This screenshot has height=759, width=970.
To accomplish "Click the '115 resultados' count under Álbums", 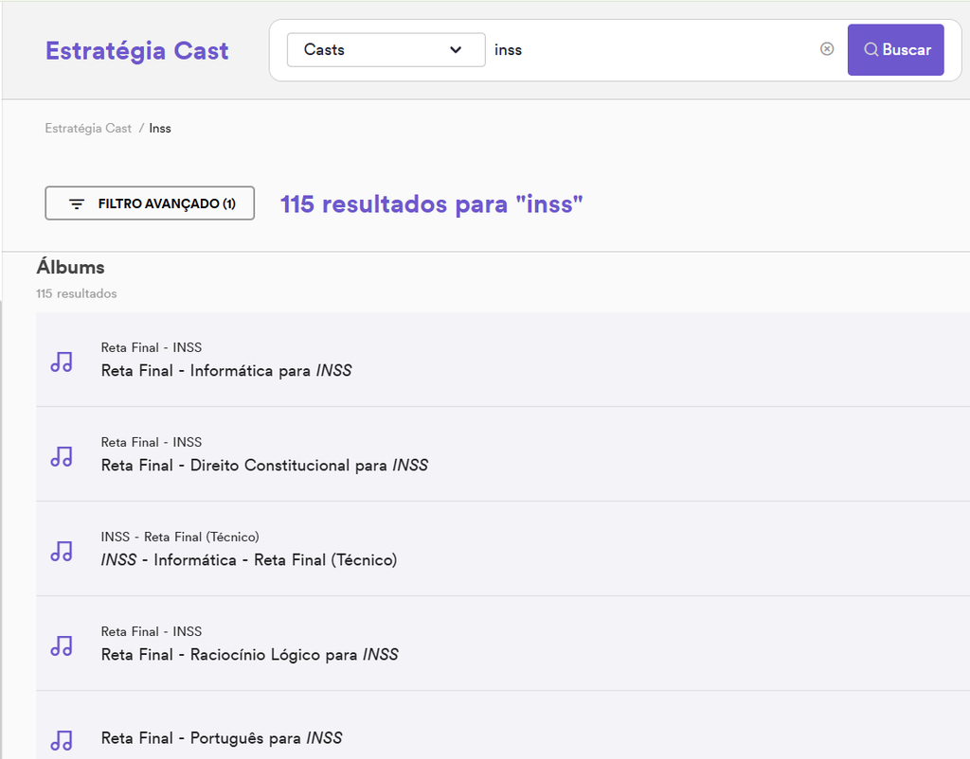I will 76,293.
